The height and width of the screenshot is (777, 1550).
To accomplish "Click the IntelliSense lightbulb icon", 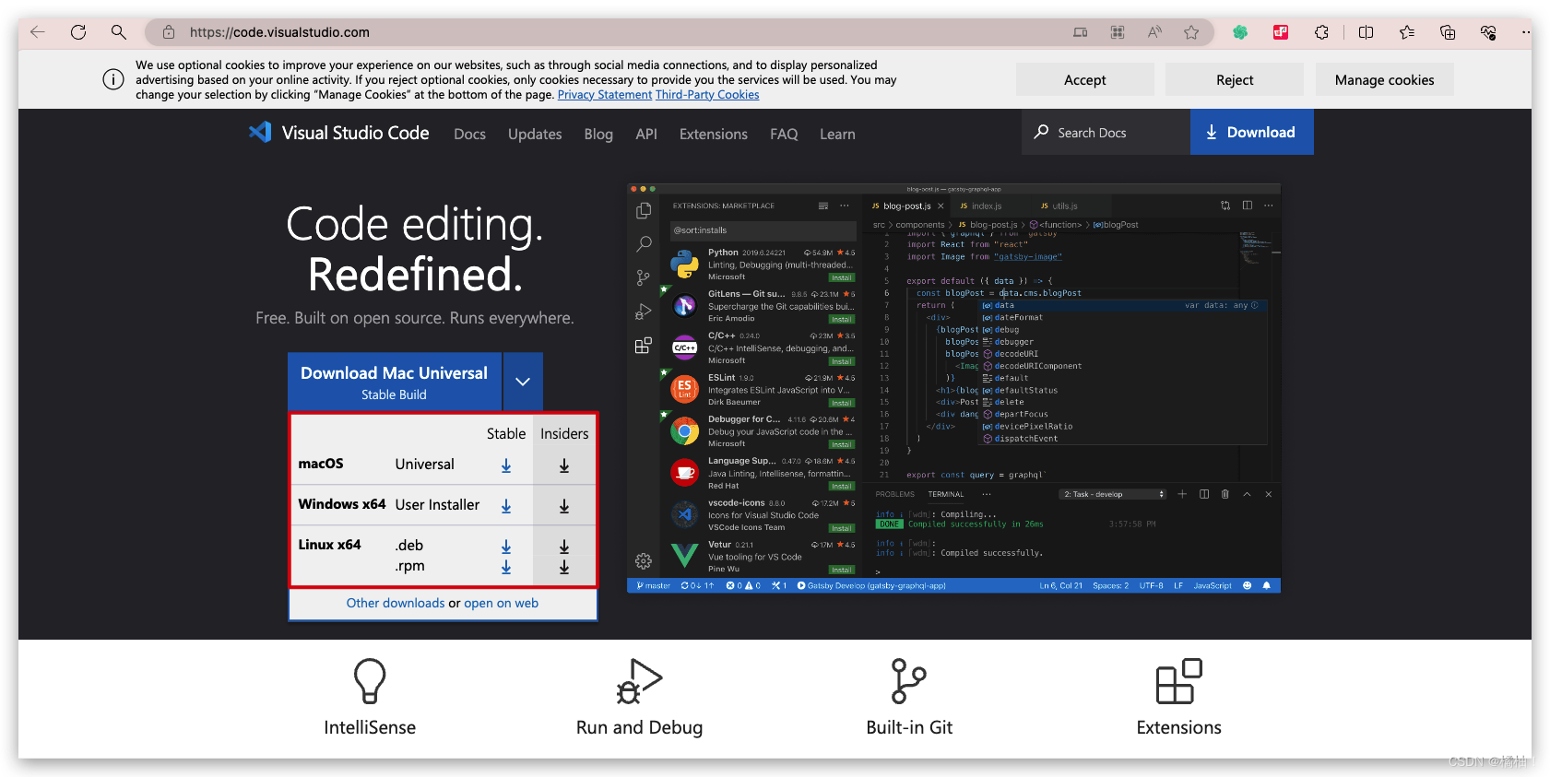I will point(370,682).
